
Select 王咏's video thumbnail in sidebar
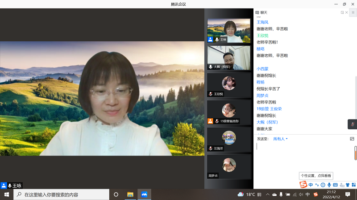coord(228,31)
